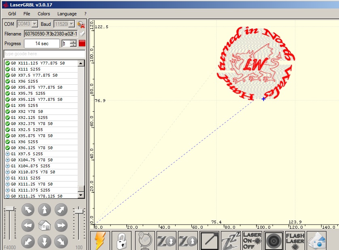Increase the repeat count stepper
339x250 pixels.
pos(74,42)
